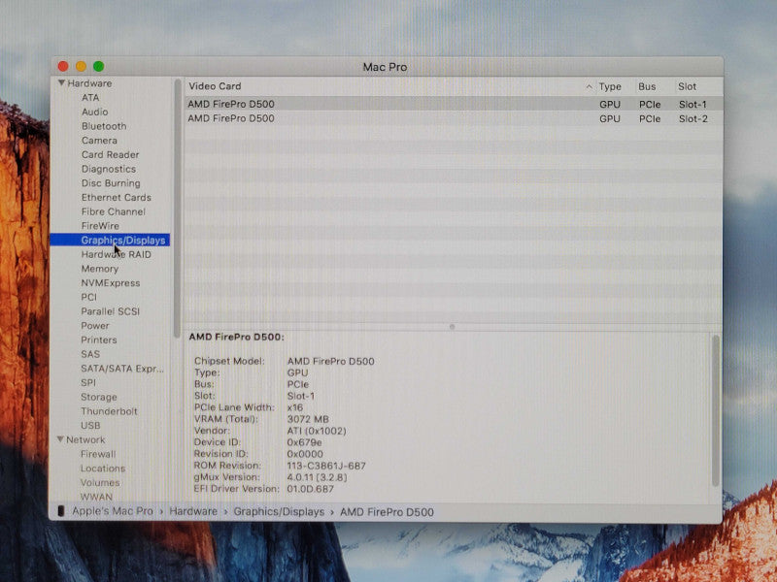Select Graphics/Displays in the sidebar
The height and width of the screenshot is (582, 777).
coord(110,240)
